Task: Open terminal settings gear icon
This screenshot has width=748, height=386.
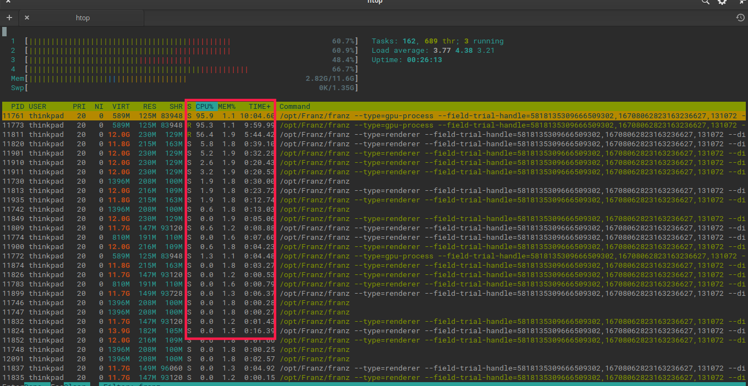Action: [x=722, y=2]
